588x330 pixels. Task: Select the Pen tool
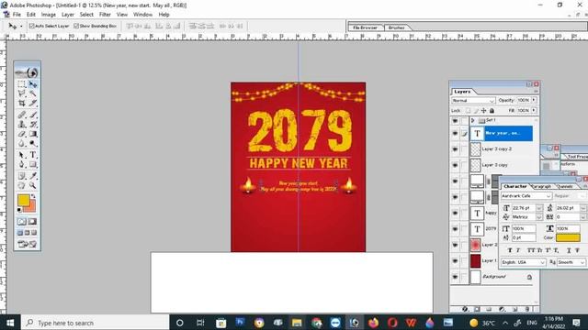(x=22, y=164)
